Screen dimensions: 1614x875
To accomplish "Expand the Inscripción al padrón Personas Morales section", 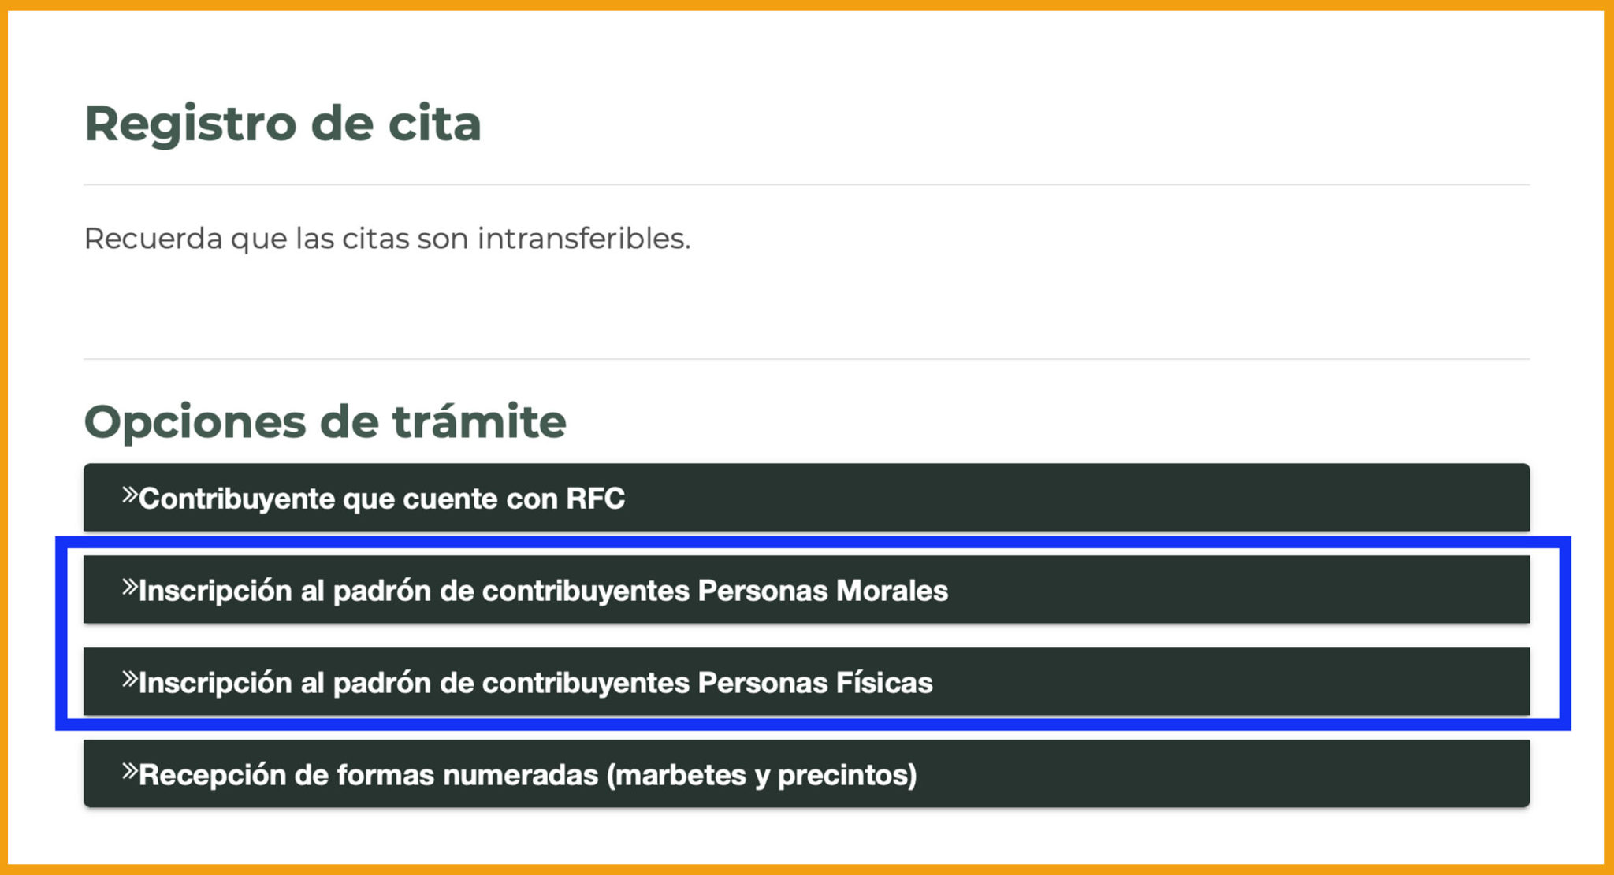I will (807, 590).
